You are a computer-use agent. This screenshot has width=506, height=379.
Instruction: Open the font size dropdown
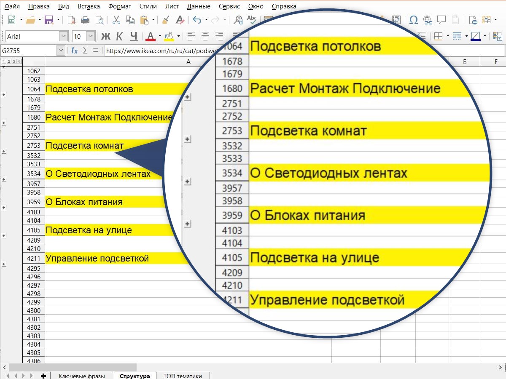(x=90, y=36)
